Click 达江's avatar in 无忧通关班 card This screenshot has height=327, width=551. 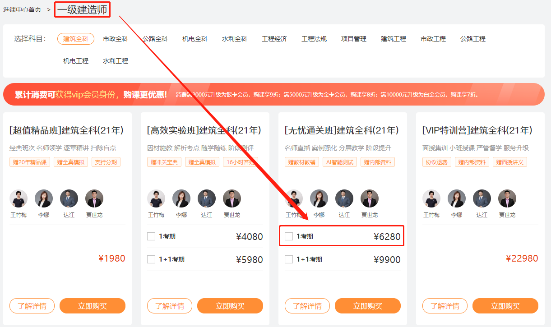tap(344, 198)
